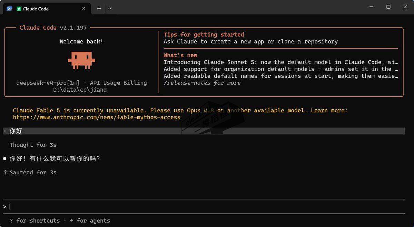This screenshot has width=414, height=227.
Task: Click the "Tips for getting started" heading
Action: [204, 34]
